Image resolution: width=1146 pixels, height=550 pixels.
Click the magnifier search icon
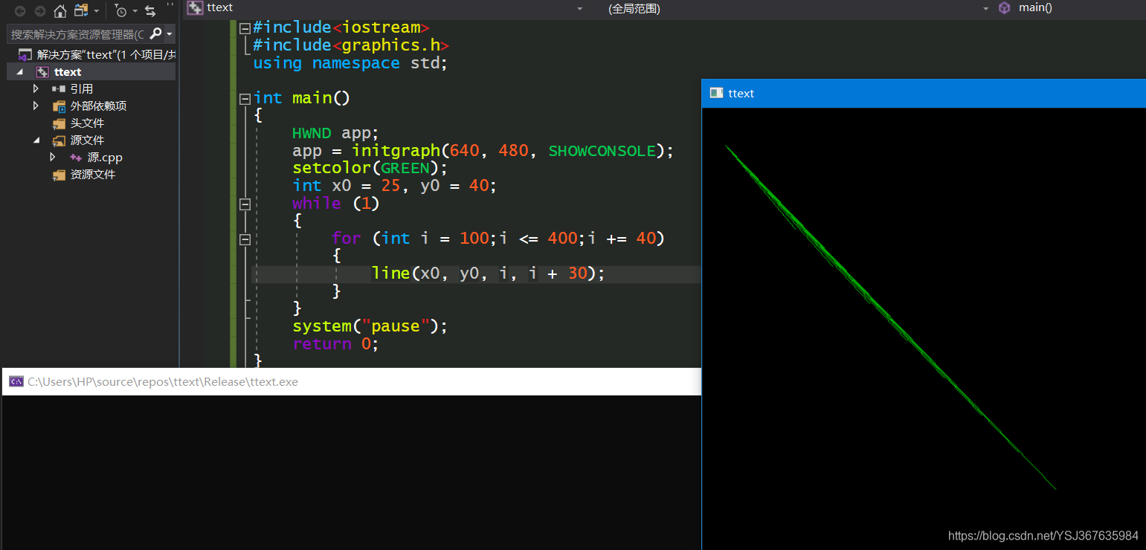[x=155, y=33]
